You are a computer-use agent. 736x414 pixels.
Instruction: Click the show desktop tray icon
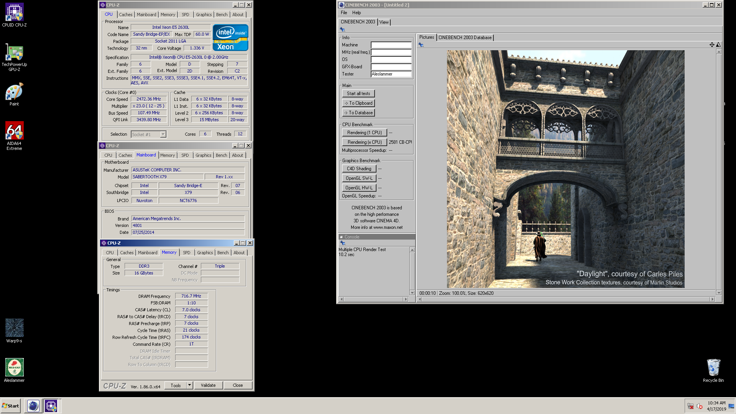731,406
